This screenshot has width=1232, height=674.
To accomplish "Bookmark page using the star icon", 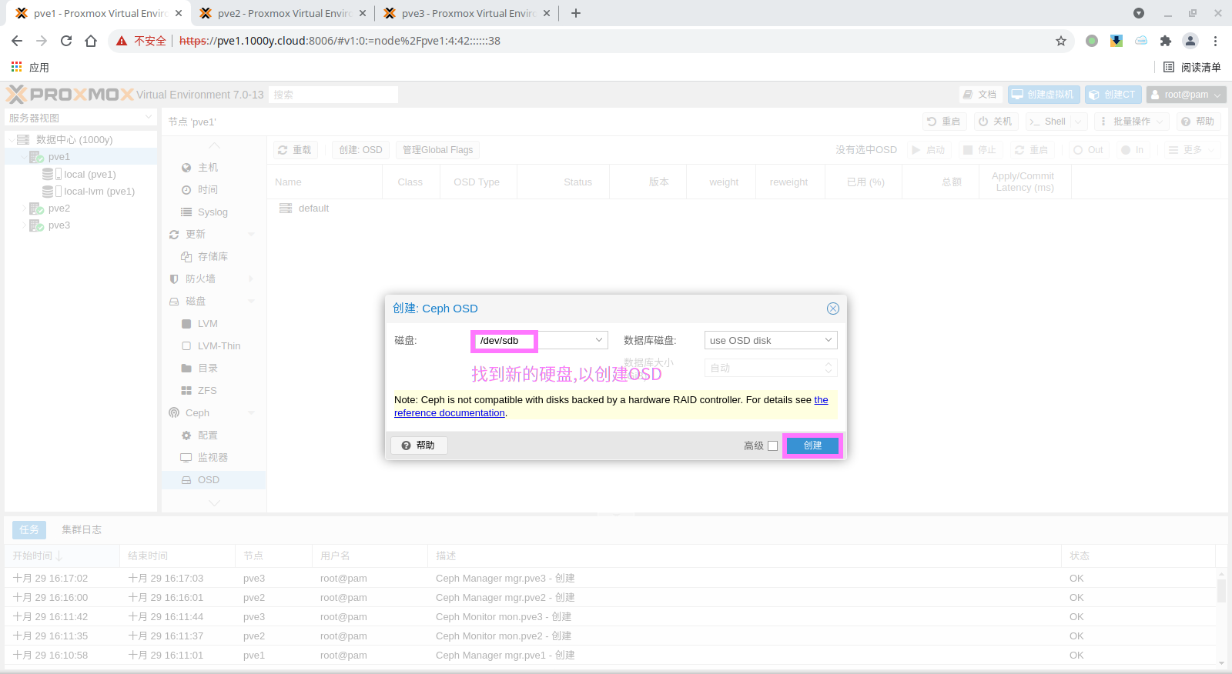I will (1061, 41).
